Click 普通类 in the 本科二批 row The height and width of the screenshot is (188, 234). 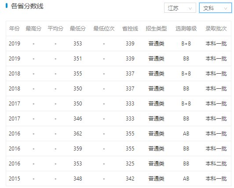156,164
